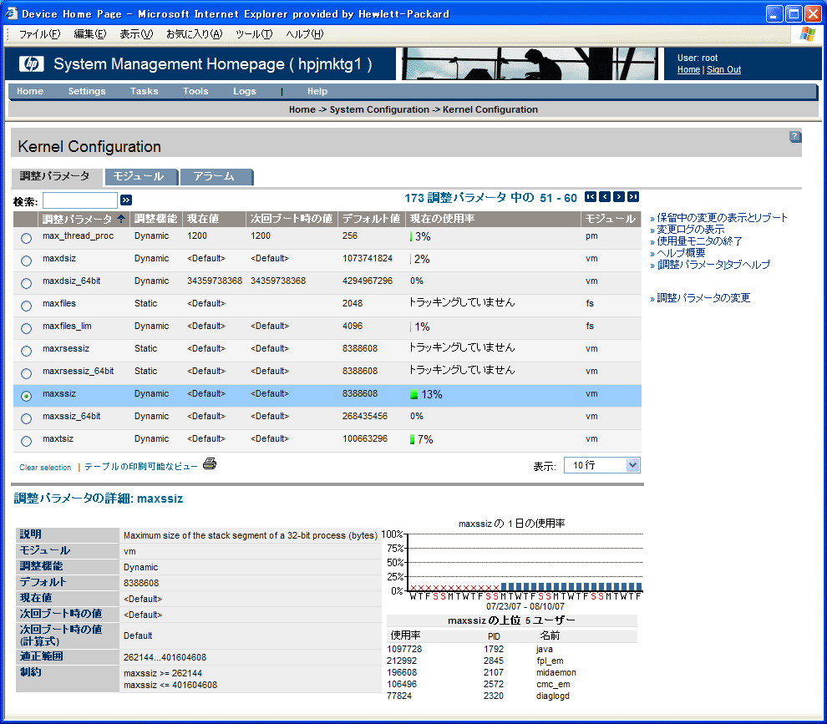Click the 次回ブート時の値 column header
Viewport: 827px width, 724px height.
pyautogui.click(x=292, y=218)
